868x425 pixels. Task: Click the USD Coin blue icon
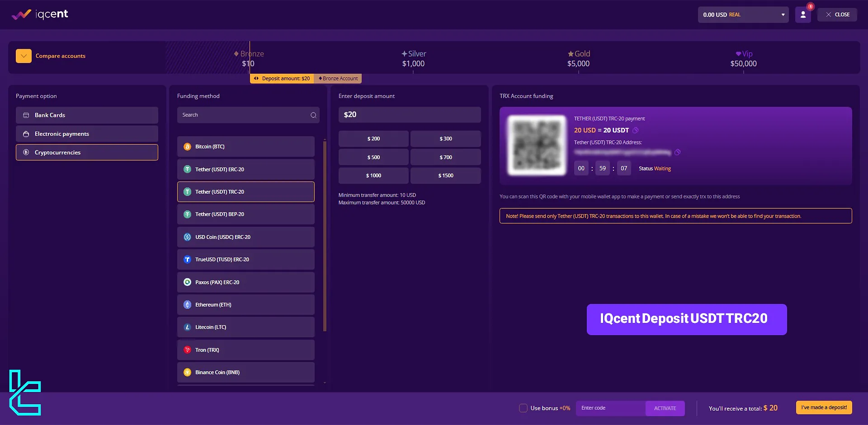(187, 237)
